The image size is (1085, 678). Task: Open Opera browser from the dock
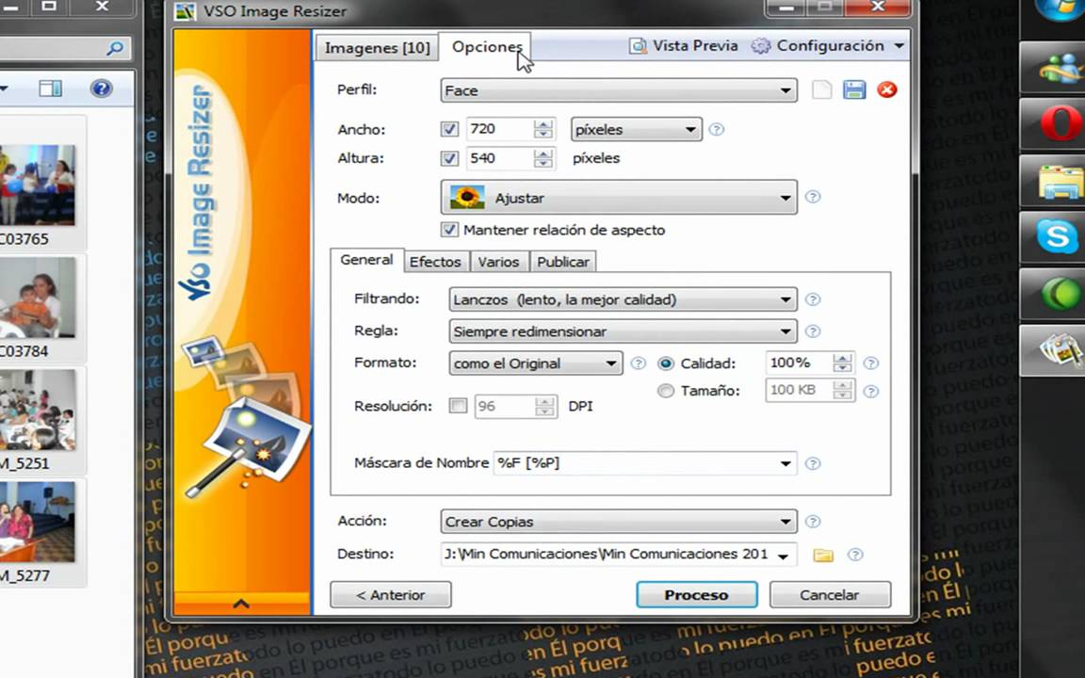pyautogui.click(x=1061, y=124)
